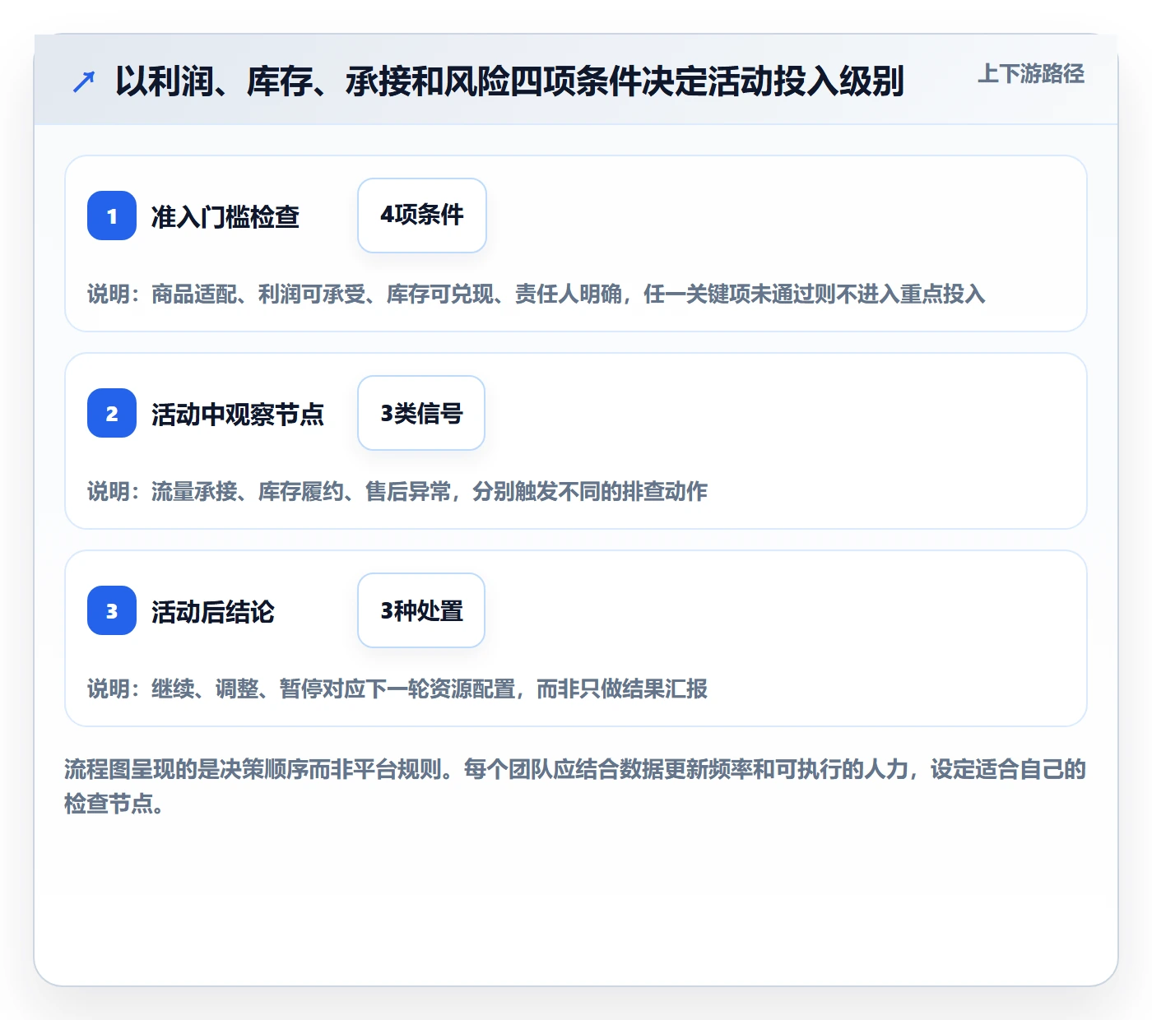The image size is (1152, 1020).
Task: Click the description starting with 说明：流量承接
Action: (397, 491)
